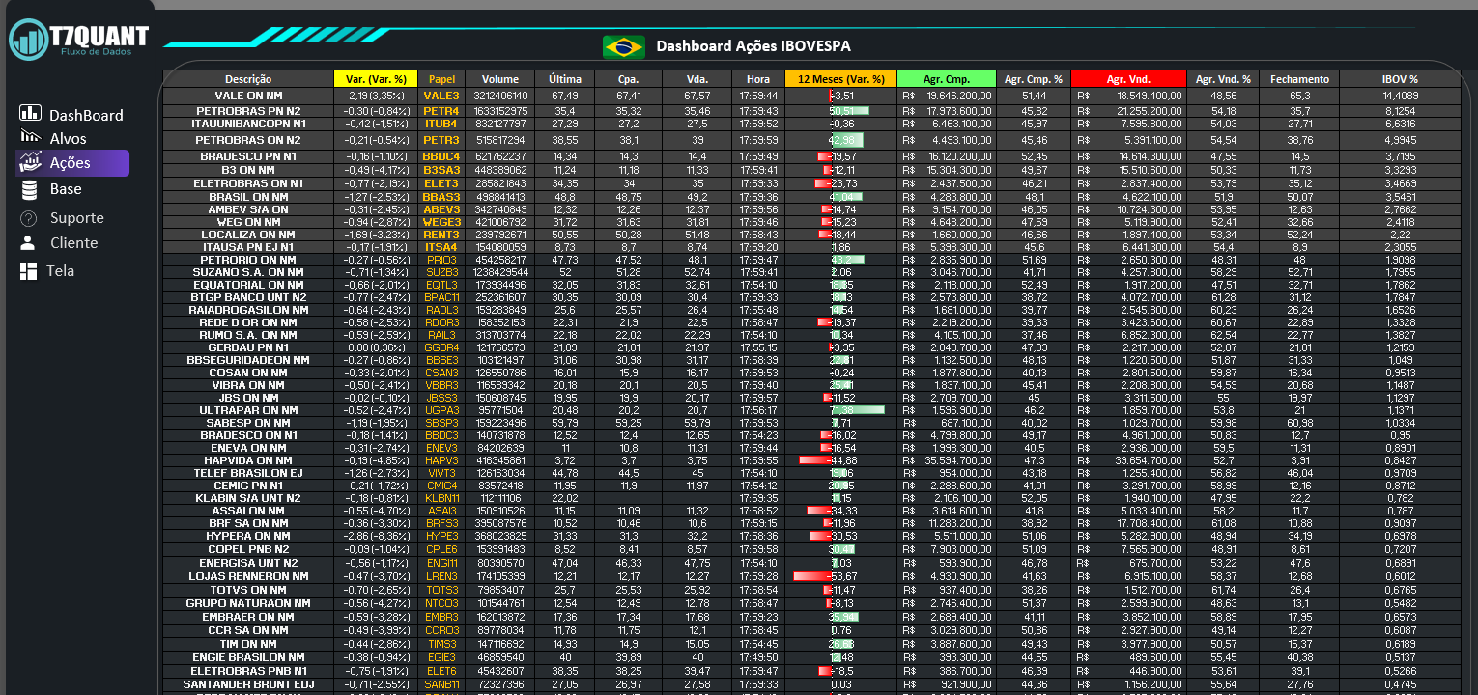Sort by the yellow Var. (Var. %) header
The height and width of the screenshot is (695, 1478).
pos(375,79)
